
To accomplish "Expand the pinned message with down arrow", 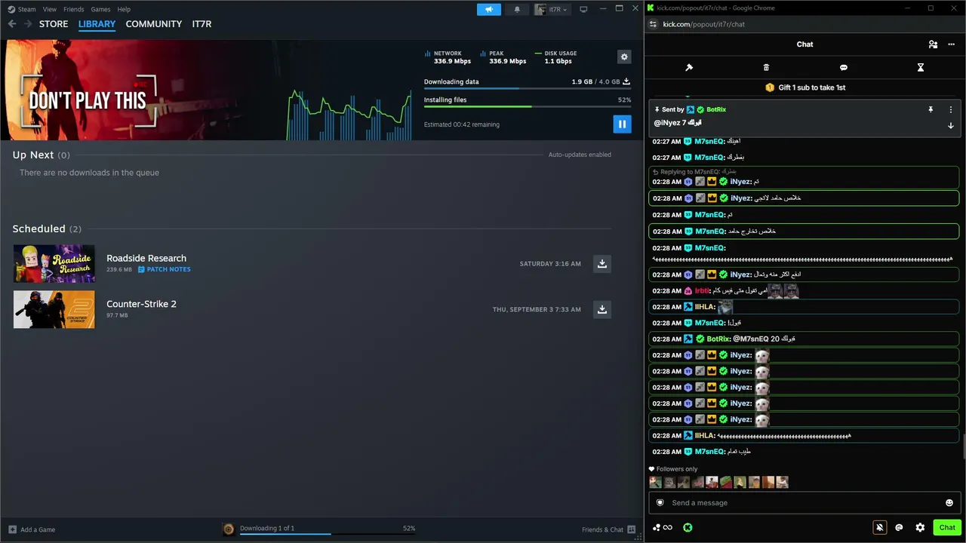I will click(x=950, y=125).
